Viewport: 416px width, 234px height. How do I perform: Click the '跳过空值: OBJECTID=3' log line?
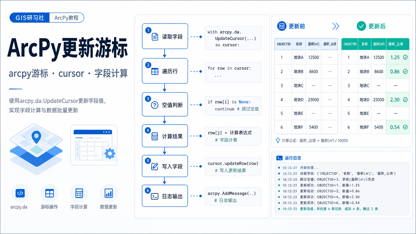click(x=337, y=179)
